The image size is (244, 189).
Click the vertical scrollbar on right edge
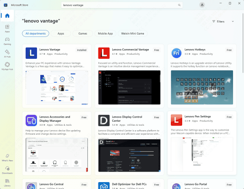[243, 43]
